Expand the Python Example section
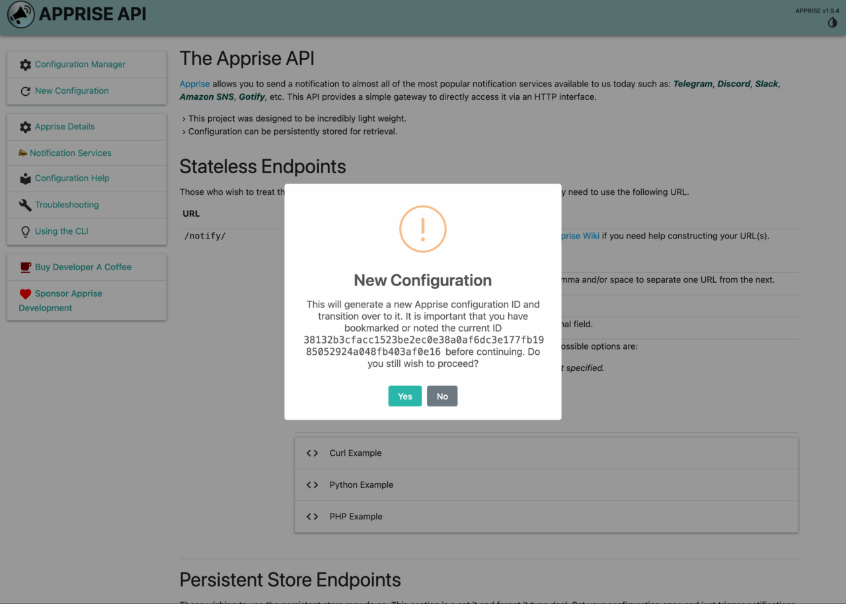The image size is (846, 604). tap(546, 485)
